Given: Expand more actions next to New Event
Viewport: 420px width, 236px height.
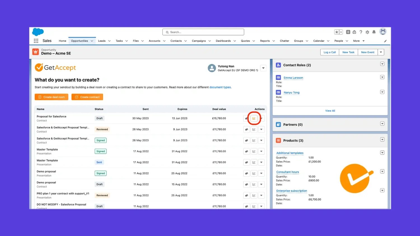Looking at the screenshot, I should coord(381,52).
